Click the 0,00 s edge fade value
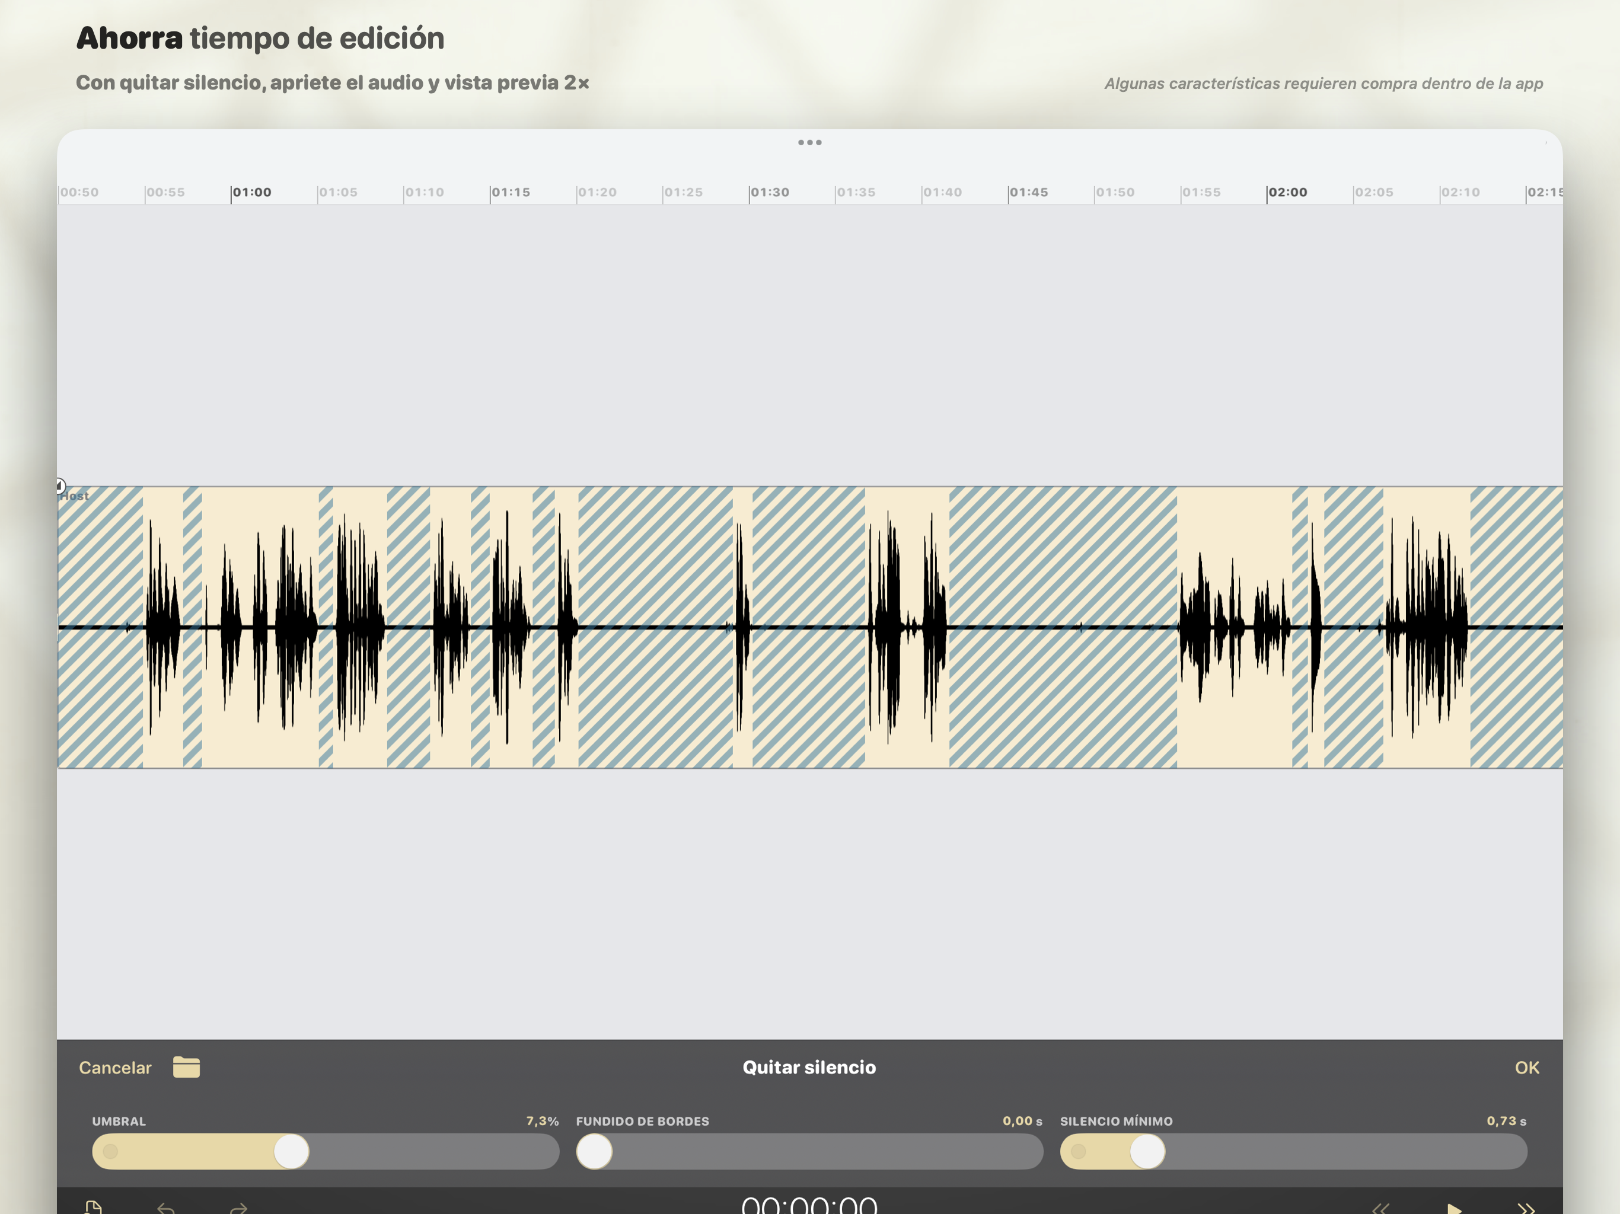The width and height of the screenshot is (1620, 1214). [x=1022, y=1121]
